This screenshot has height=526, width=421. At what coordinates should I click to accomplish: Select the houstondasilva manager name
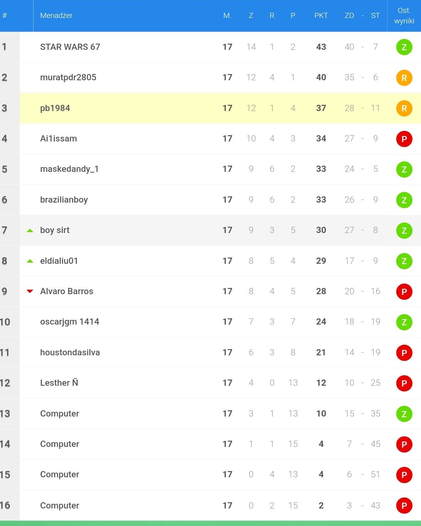pyautogui.click(x=70, y=352)
